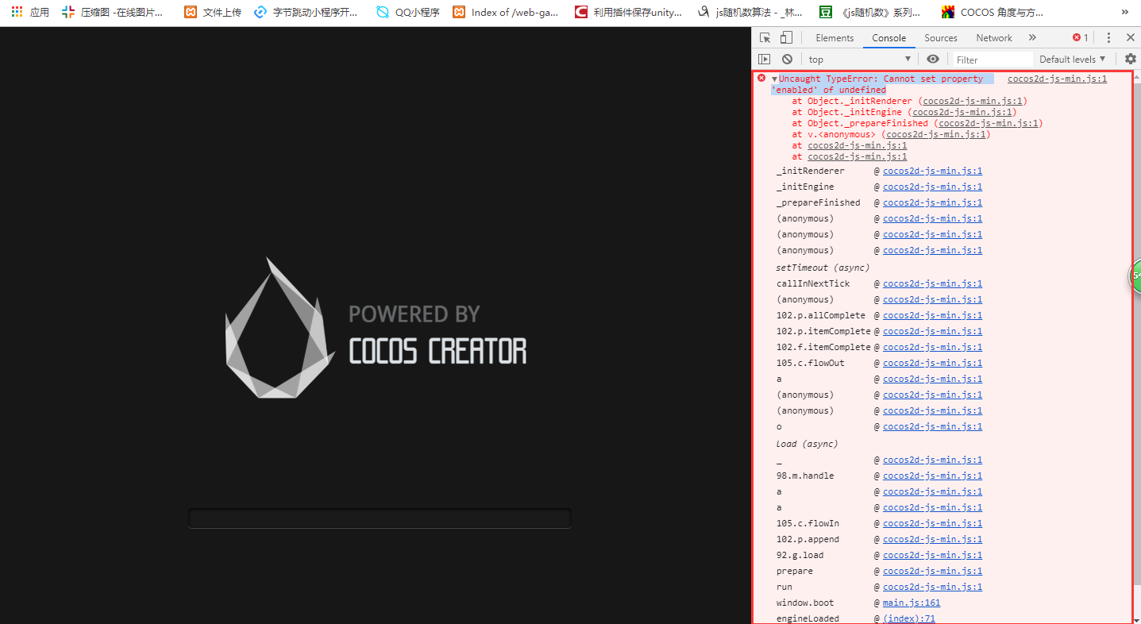1141x624 pixels.
Task: Close the DevTools panel
Action: [x=1131, y=38]
